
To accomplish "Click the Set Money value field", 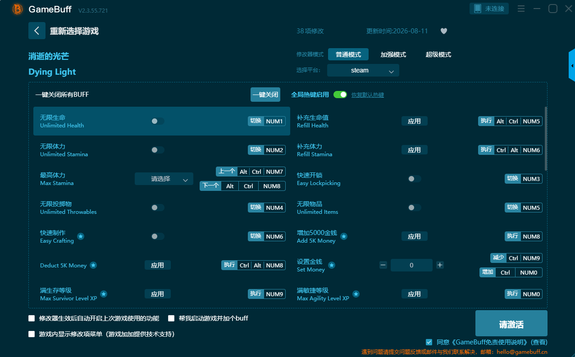I will click(411, 265).
